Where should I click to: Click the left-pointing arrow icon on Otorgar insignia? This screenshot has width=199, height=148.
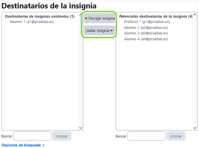coord(86,18)
